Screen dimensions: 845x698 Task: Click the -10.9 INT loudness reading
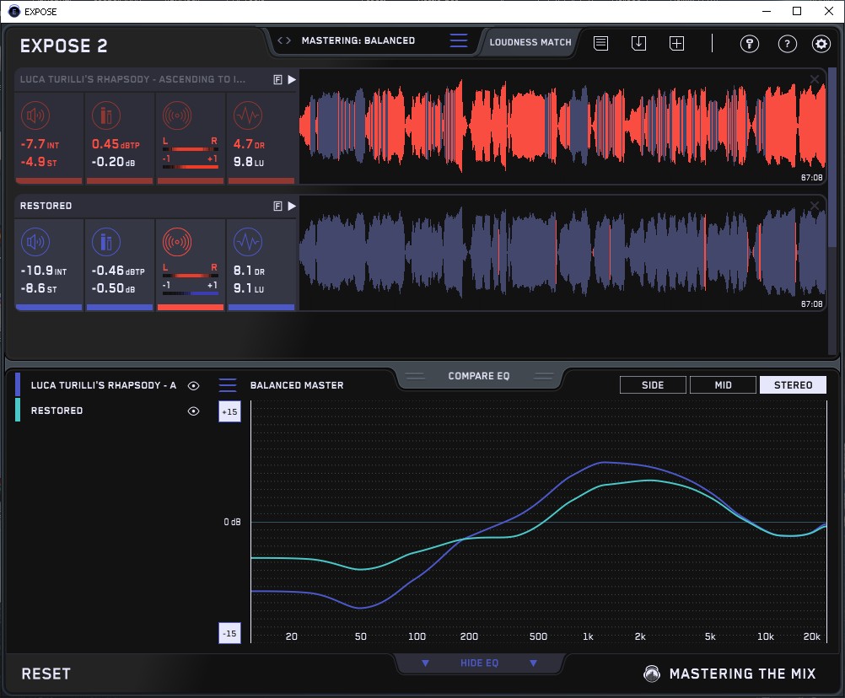pos(44,271)
